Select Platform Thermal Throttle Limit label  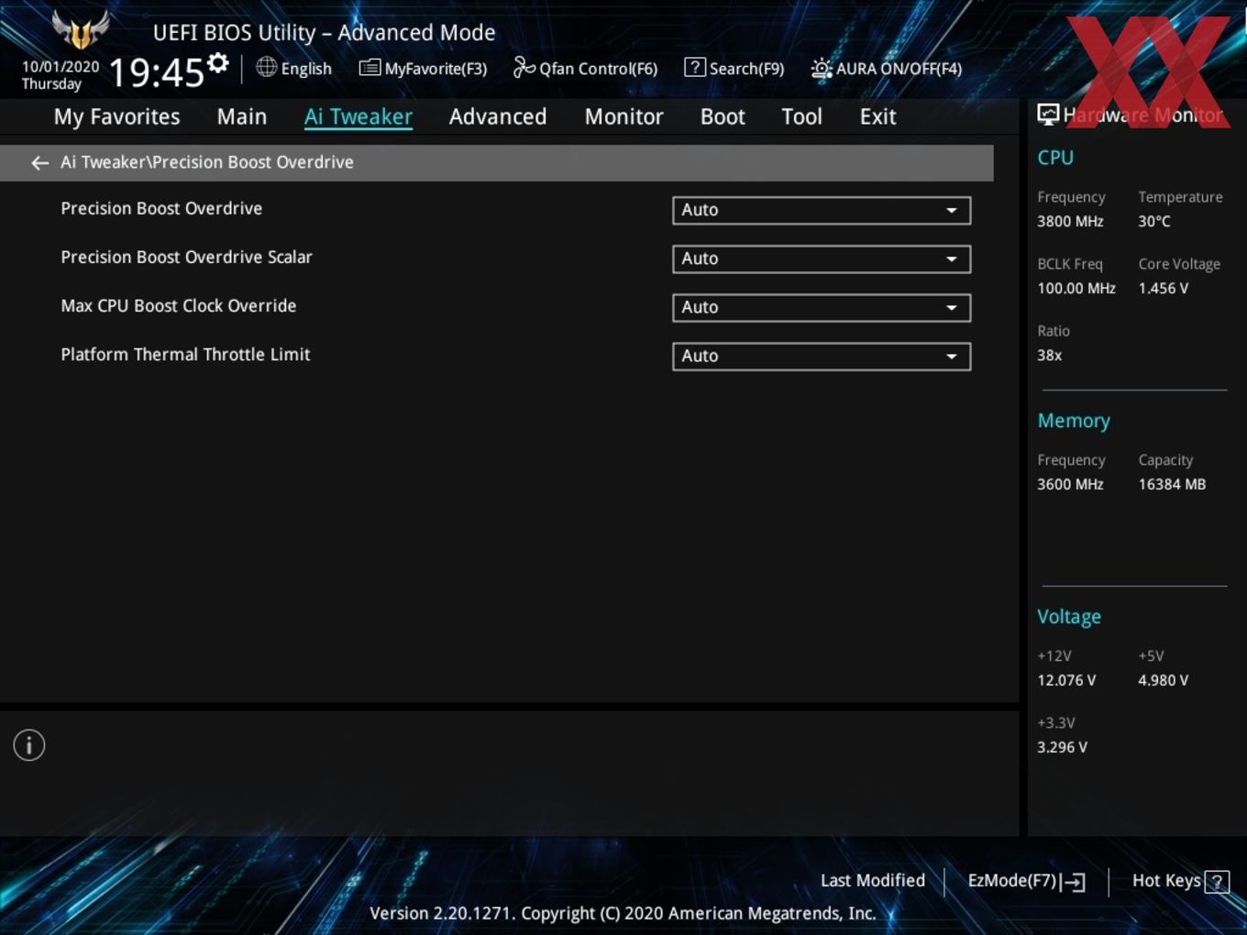(x=185, y=355)
